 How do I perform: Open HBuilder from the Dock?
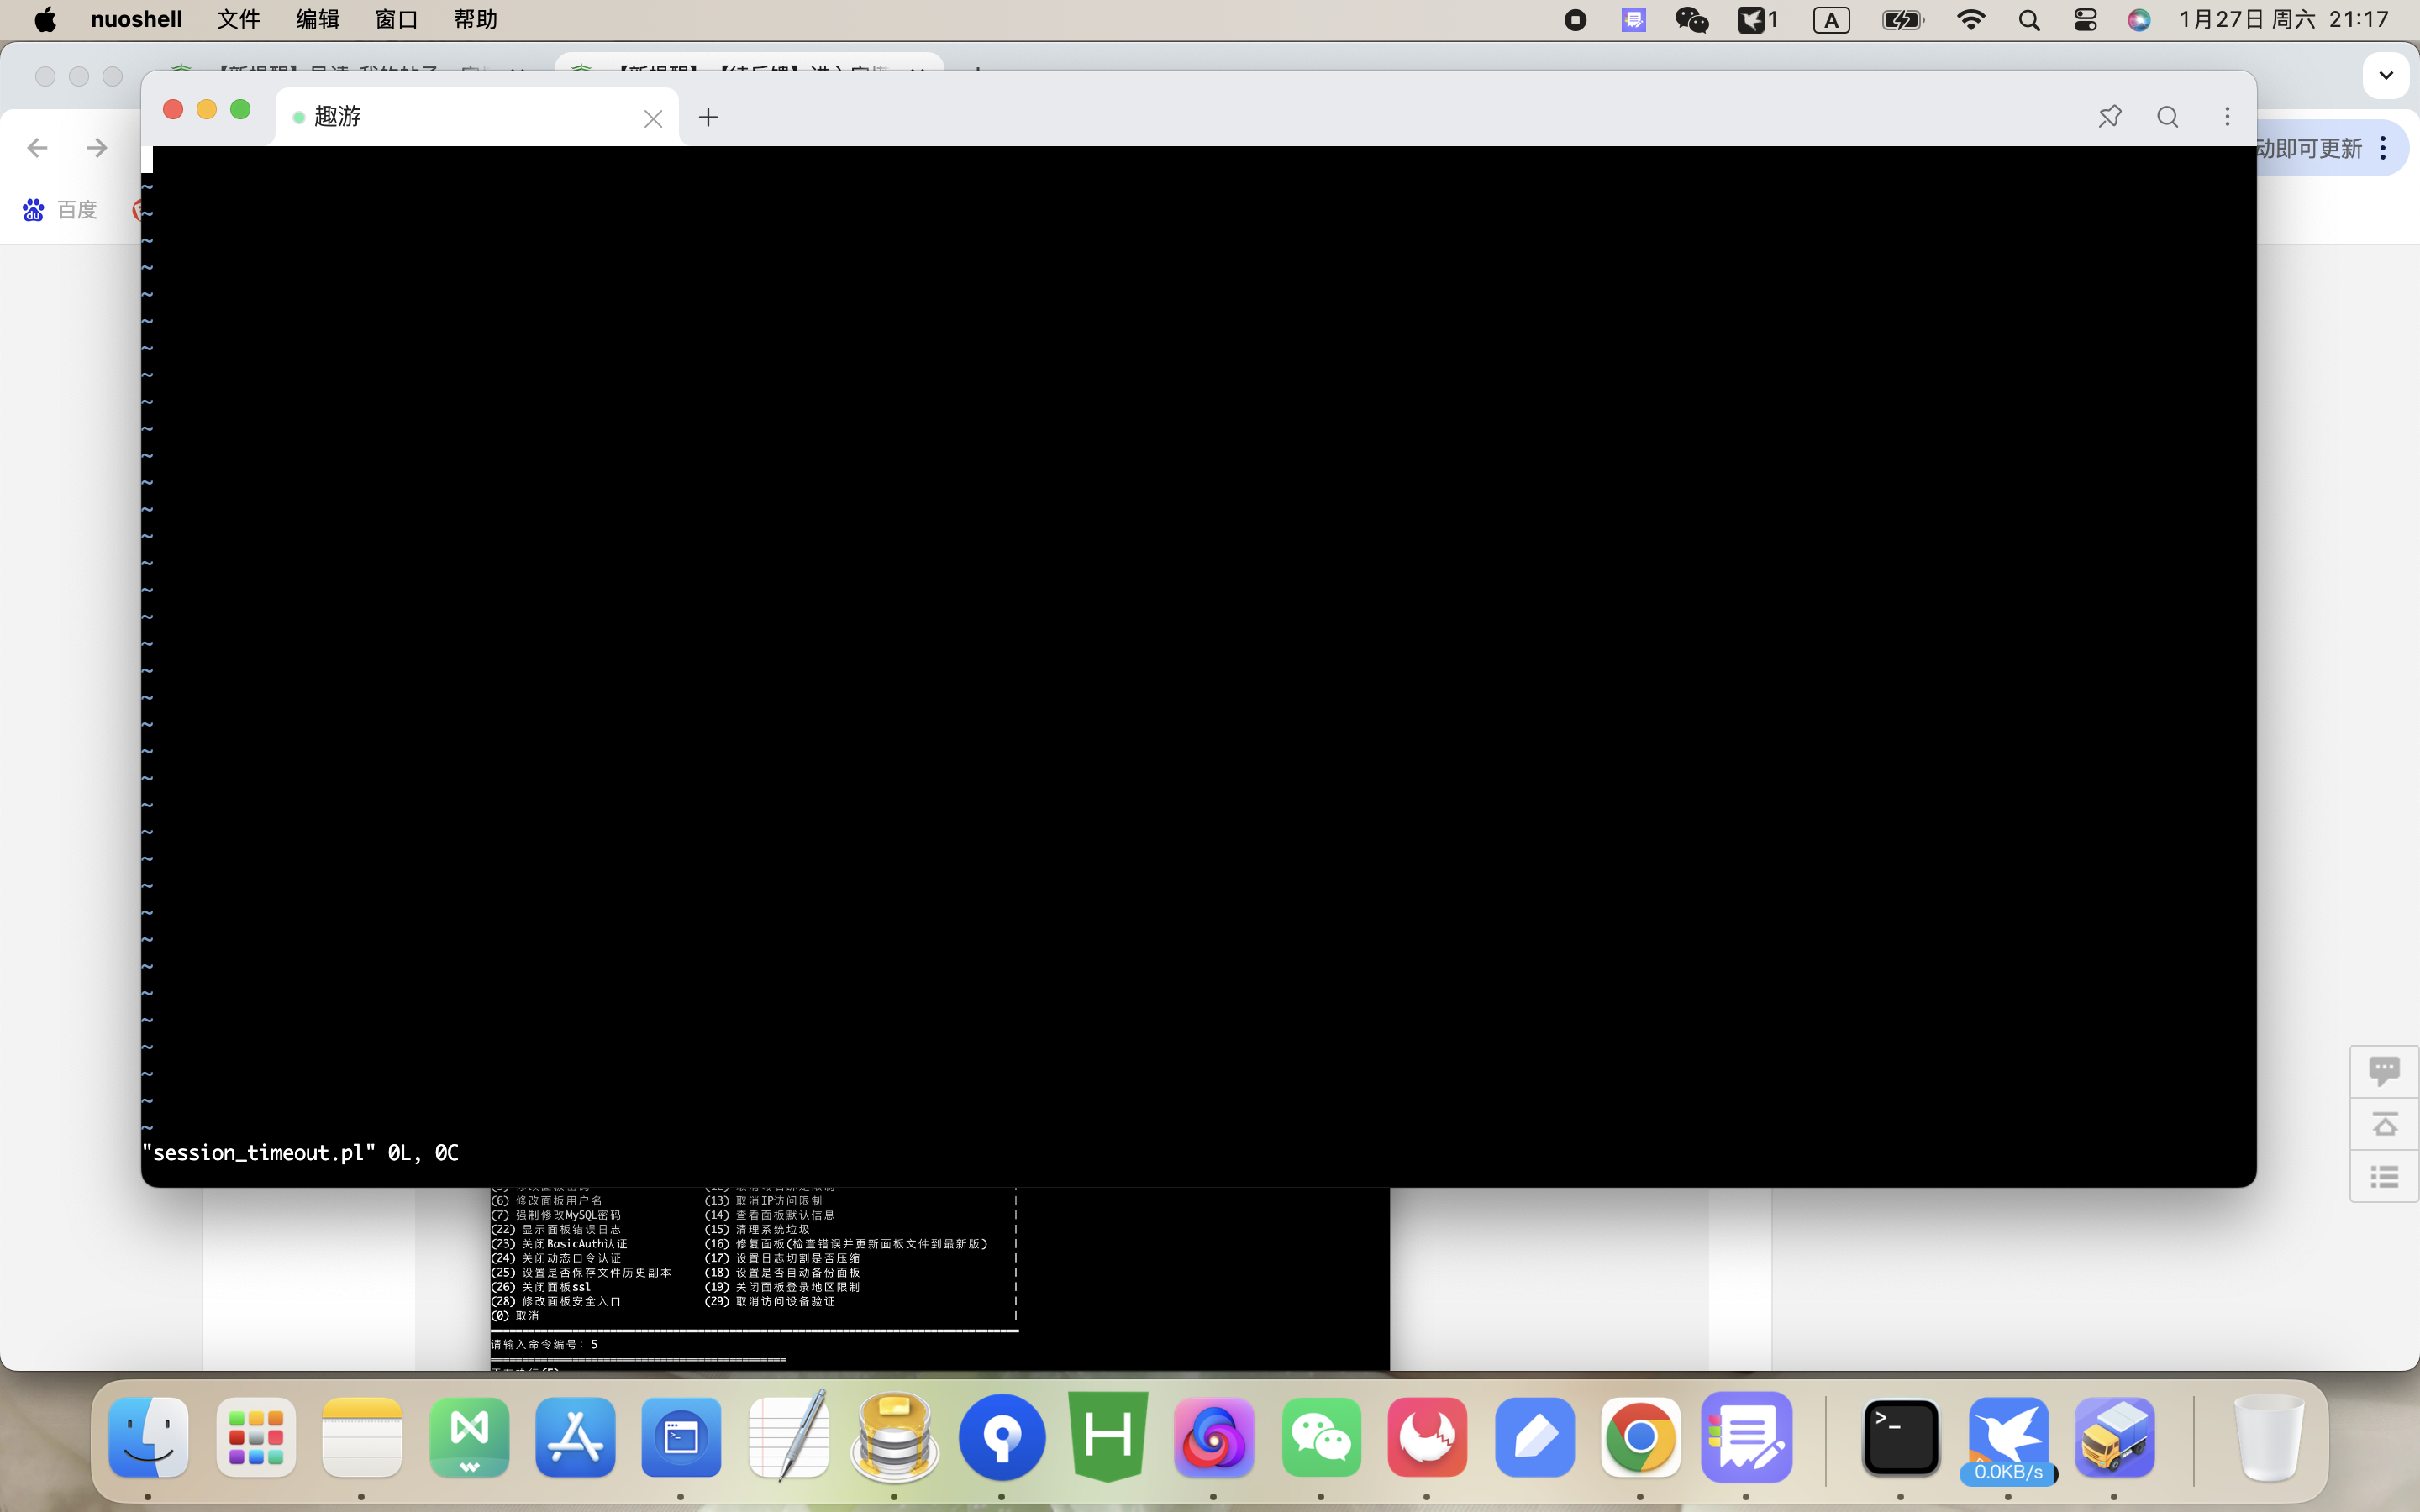(x=1108, y=1437)
